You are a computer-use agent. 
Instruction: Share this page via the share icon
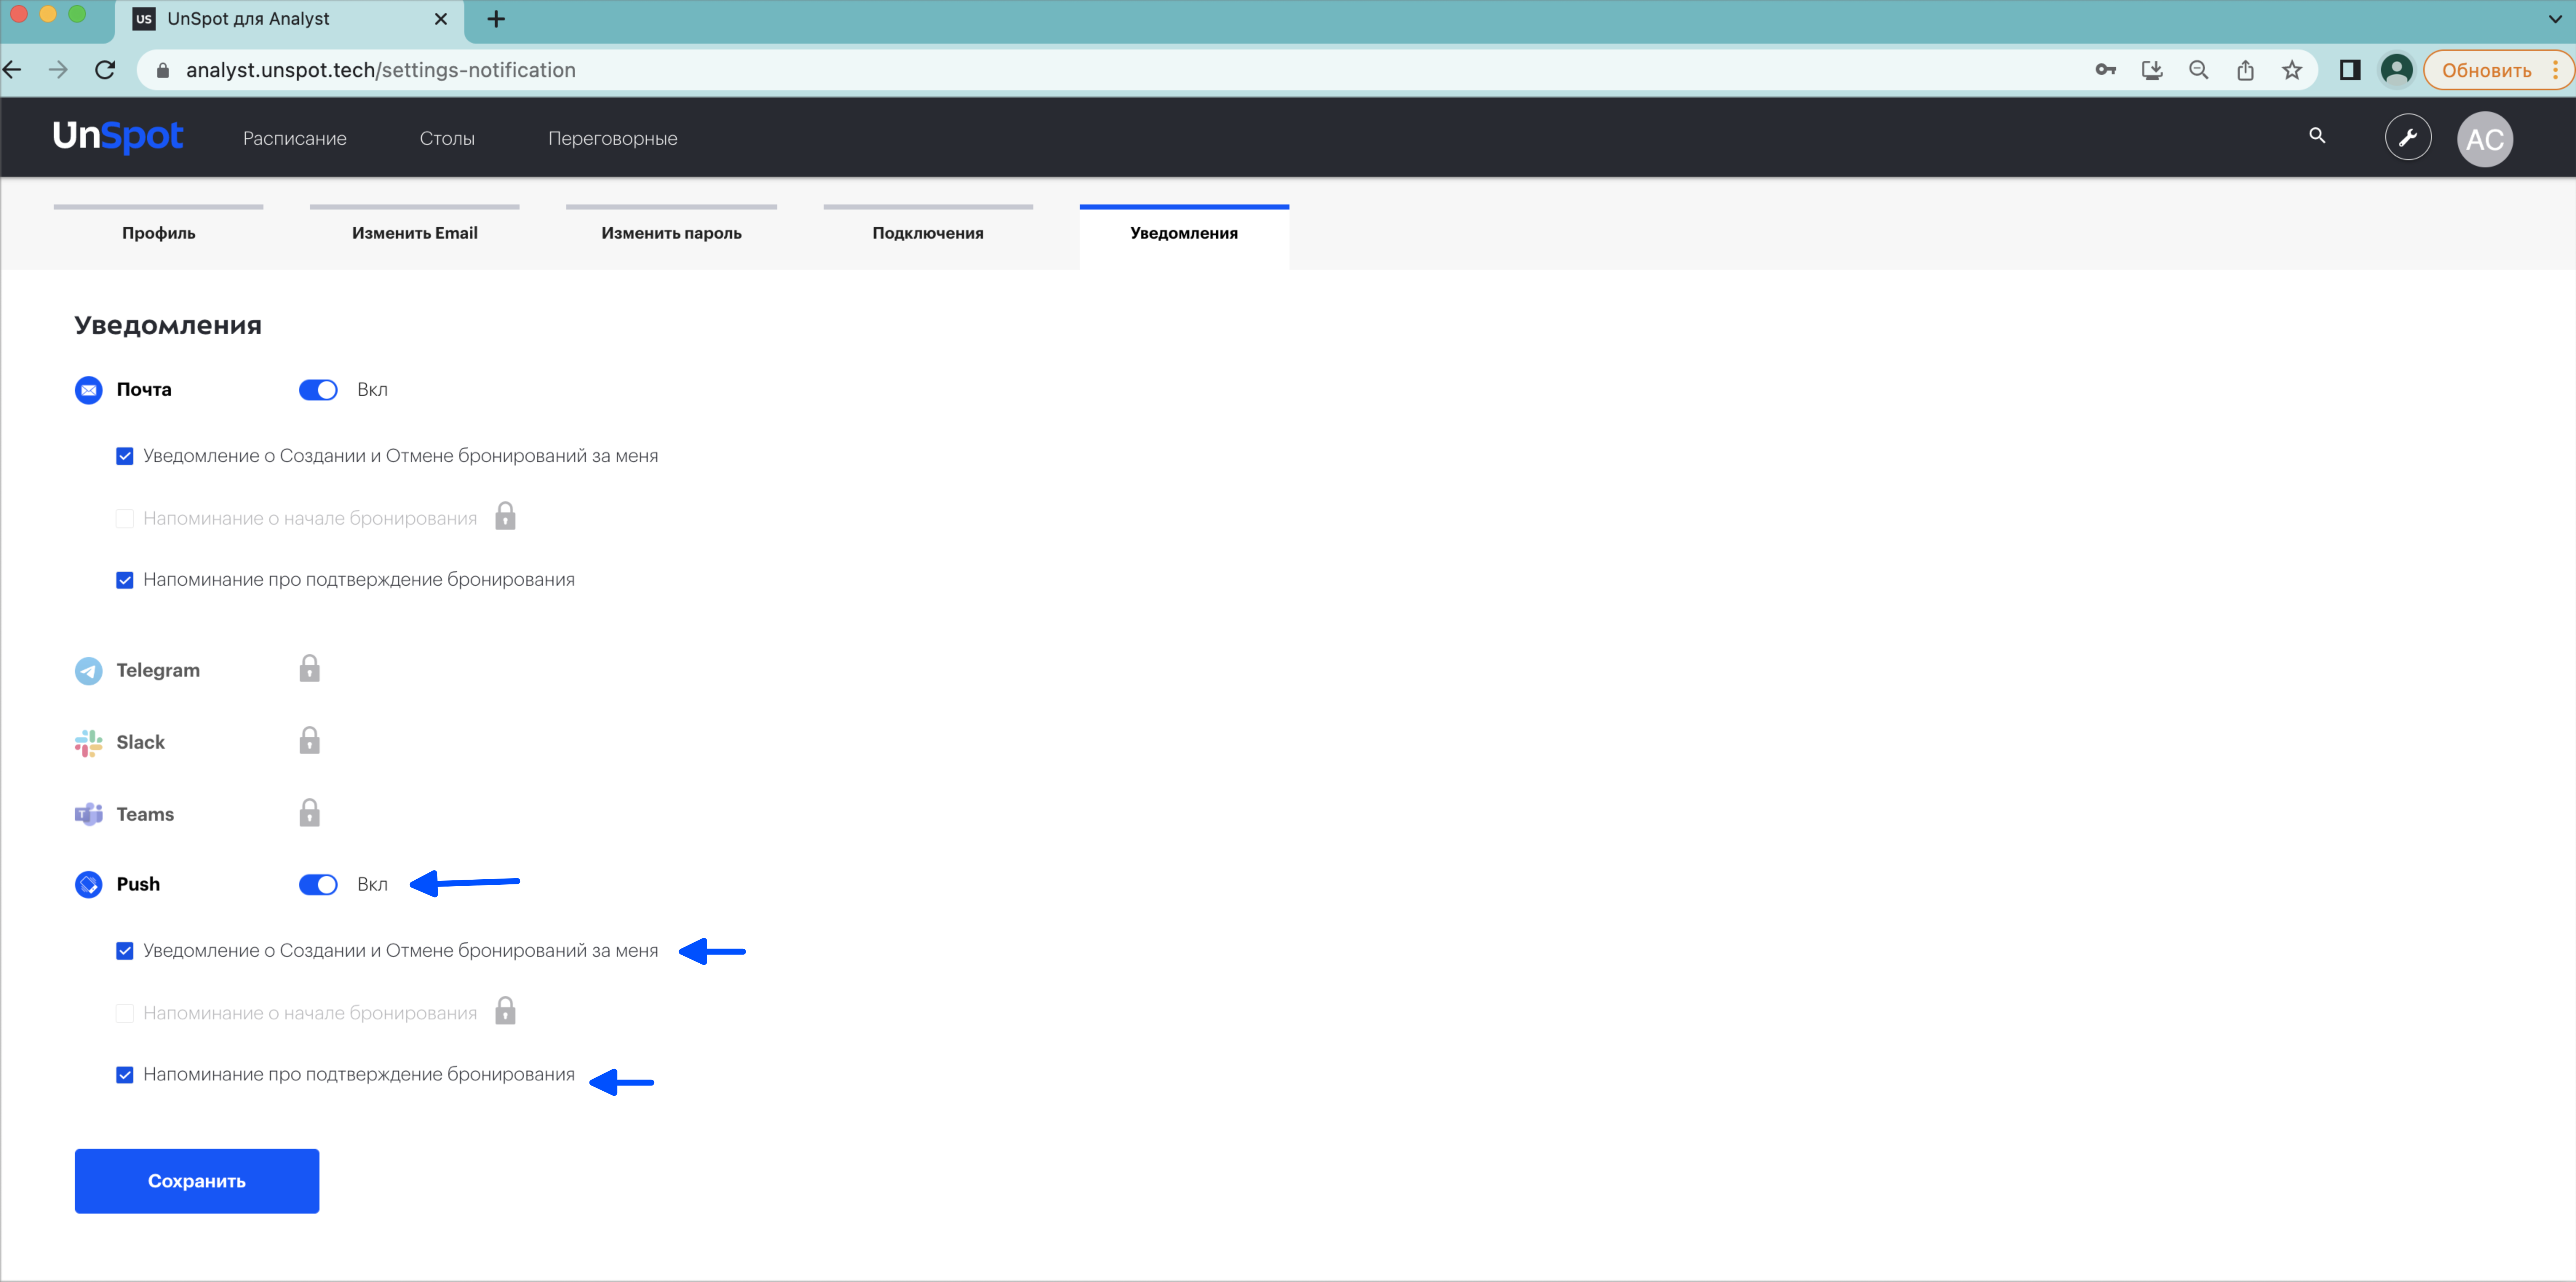tap(2246, 70)
